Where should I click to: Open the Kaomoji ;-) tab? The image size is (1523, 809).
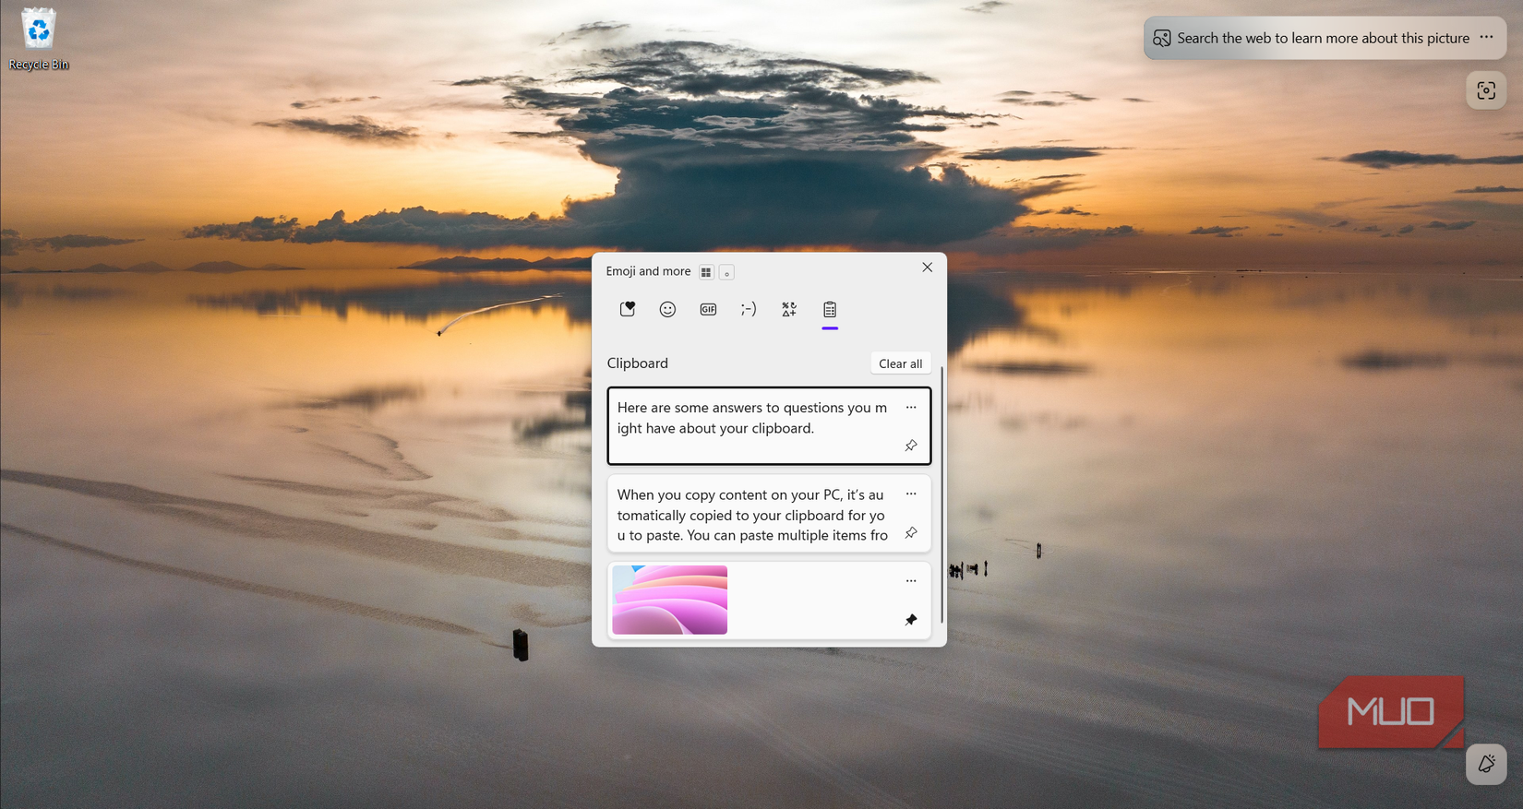click(x=749, y=309)
